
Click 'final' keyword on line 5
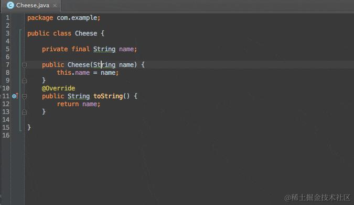[x=80, y=49]
